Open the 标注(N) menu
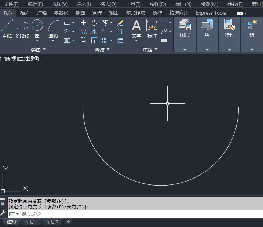This screenshot has width=263, height=227. [x=183, y=4]
